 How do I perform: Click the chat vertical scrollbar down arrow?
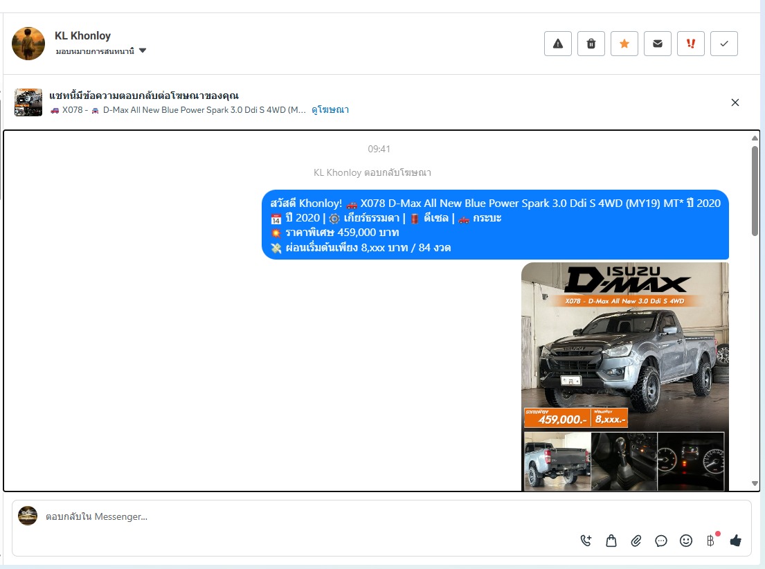(x=755, y=484)
